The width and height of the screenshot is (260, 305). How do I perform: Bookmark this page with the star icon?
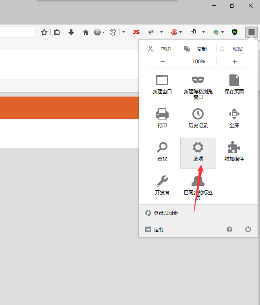point(44,32)
